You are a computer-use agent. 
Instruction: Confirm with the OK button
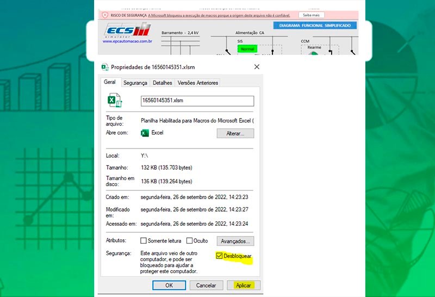pos(169,285)
